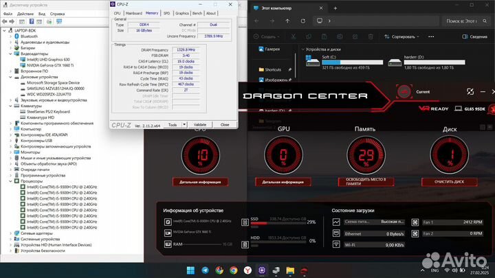Go up one folder in Explorer

[x=287, y=21]
